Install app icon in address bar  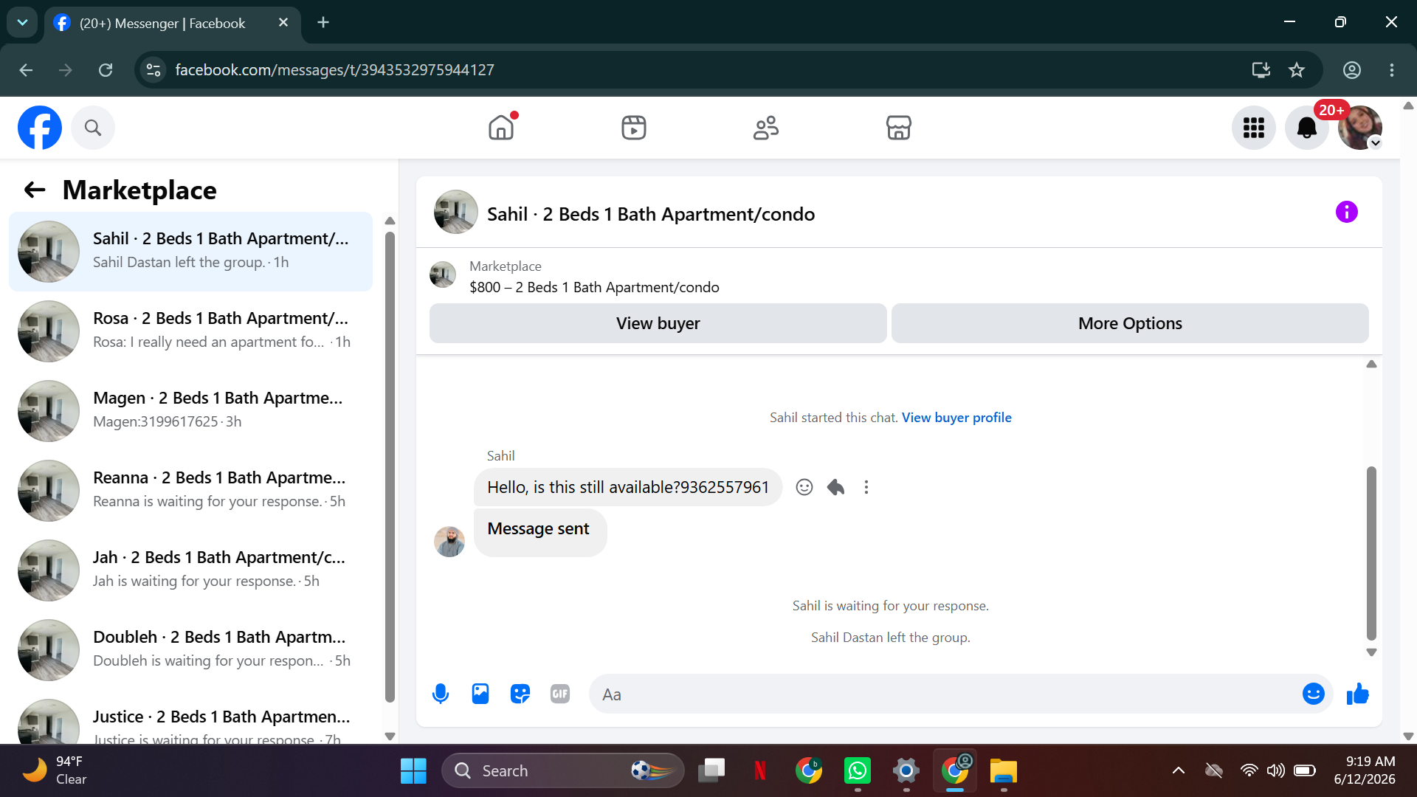click(x=1261, y=70)
